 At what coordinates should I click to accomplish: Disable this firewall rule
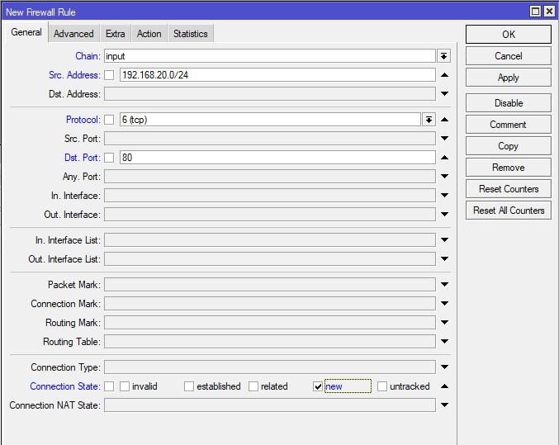(x=509, y=103)
